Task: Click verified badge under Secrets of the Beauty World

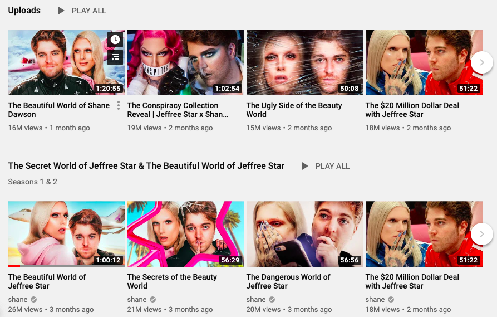Action: tap(153, 300)
